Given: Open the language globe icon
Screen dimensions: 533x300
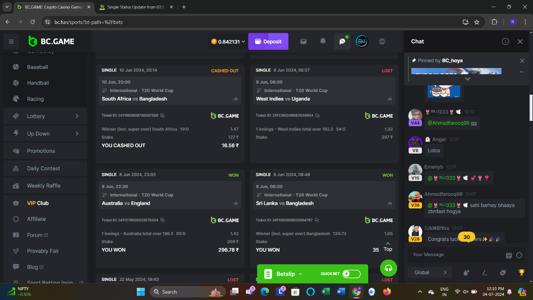Looking at the screenshot, I should click(382, 41).
